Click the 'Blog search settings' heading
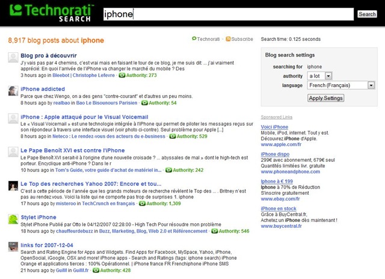Viewport: 385px width, 279px height. (x=290, y=55)
